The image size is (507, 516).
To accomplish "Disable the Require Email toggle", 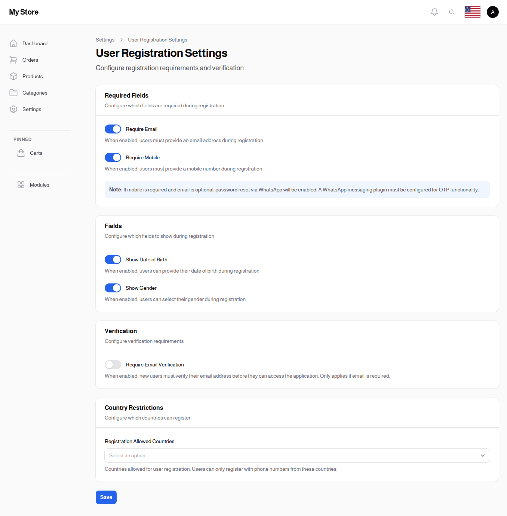I will click(x=113, y=129).
